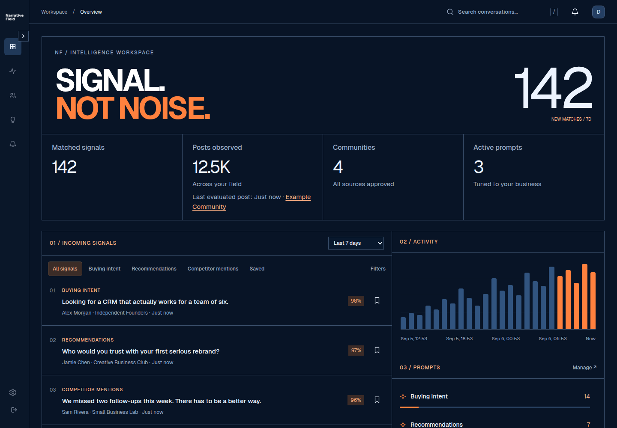This screenshot has width=617, height=428.
Task: Open the lightbulb prompts icon in sidebar
Action: click(13, 120)
